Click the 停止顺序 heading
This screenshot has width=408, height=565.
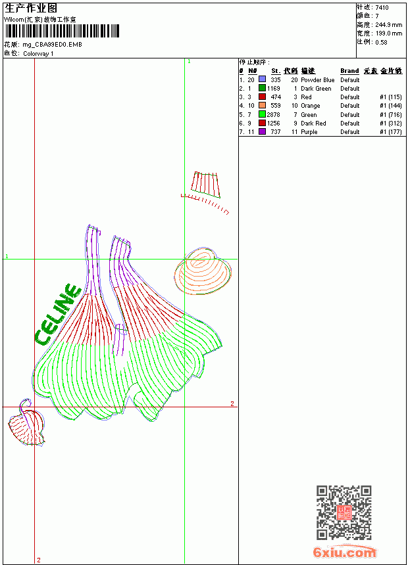coord(254,62)
